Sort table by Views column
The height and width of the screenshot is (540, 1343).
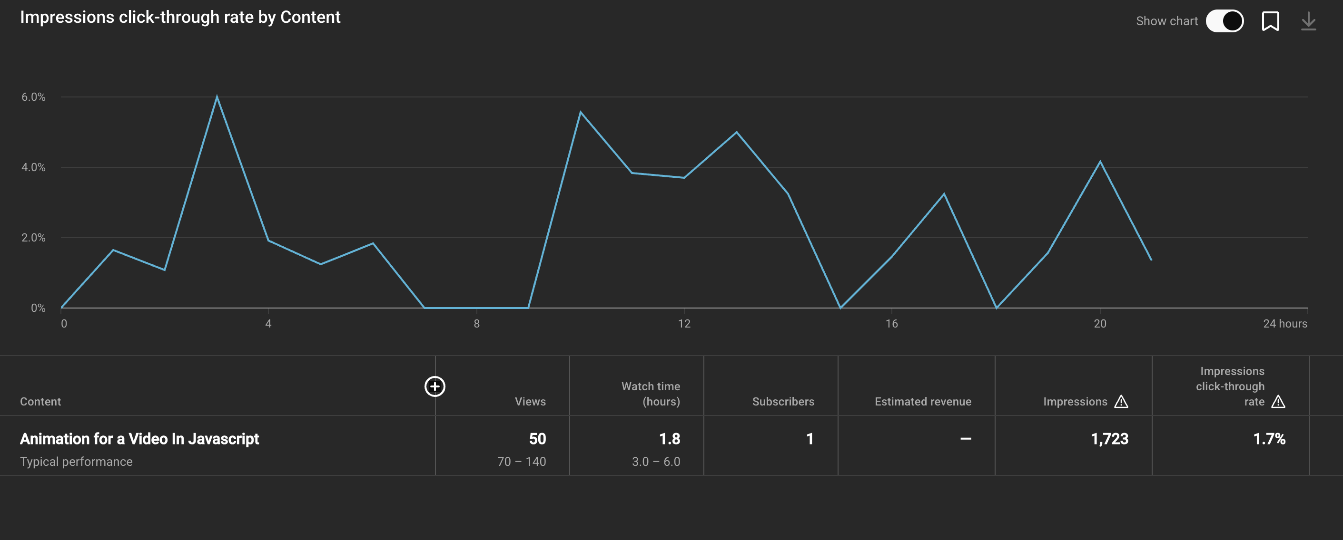pos(530,402)
